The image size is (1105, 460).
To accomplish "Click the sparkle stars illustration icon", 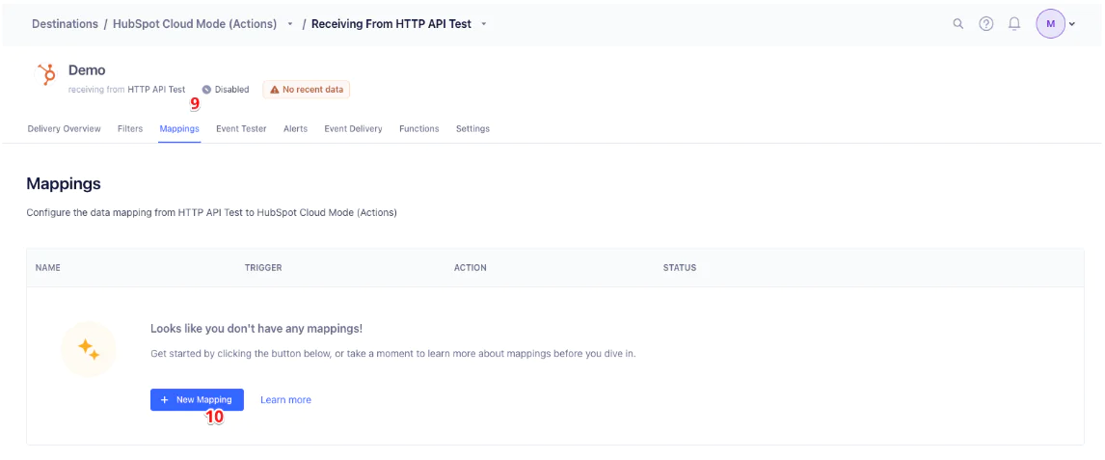I will tap(88, 349).
